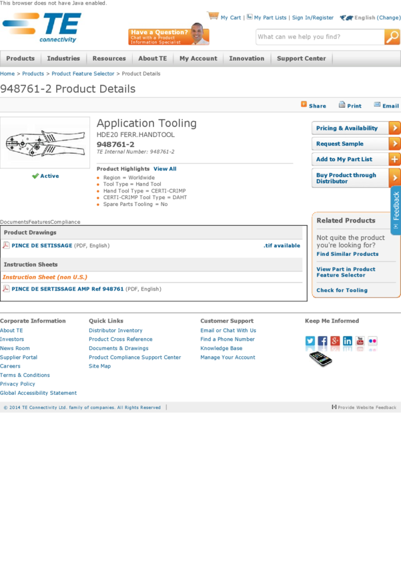
Task: Open the LinkedIn social icon
Action: 348,341
